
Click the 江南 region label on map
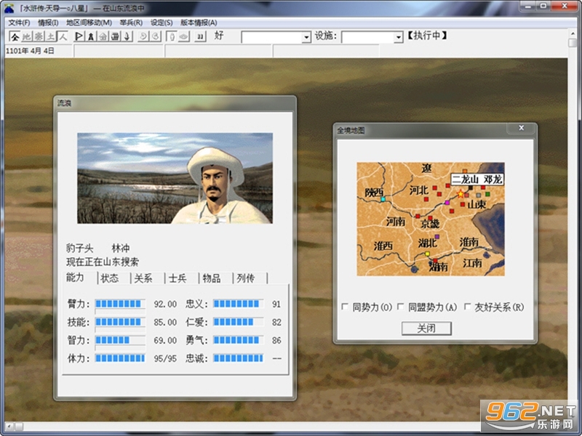pos(472,263)
